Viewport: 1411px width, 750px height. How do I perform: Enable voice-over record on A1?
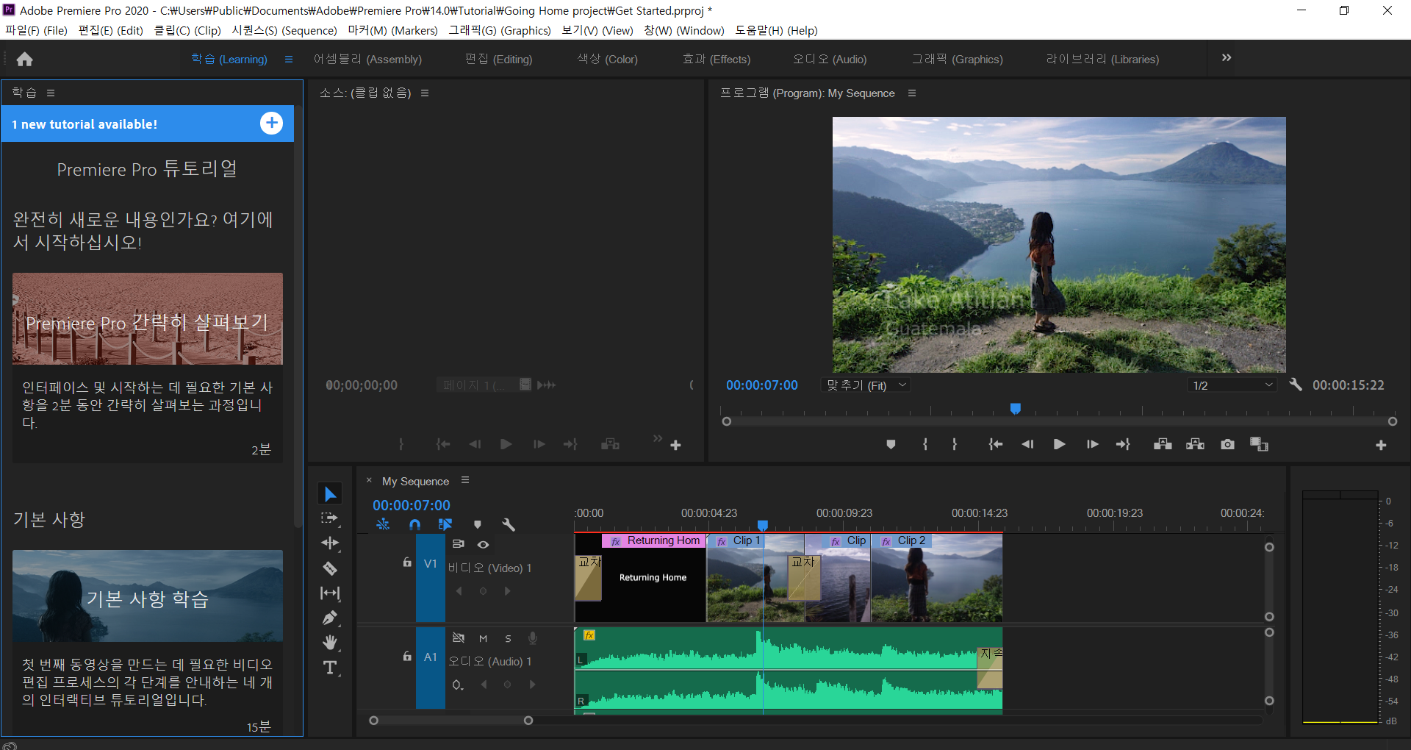point(533,638)
